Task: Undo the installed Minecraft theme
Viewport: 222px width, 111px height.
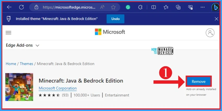Action: 115,19
